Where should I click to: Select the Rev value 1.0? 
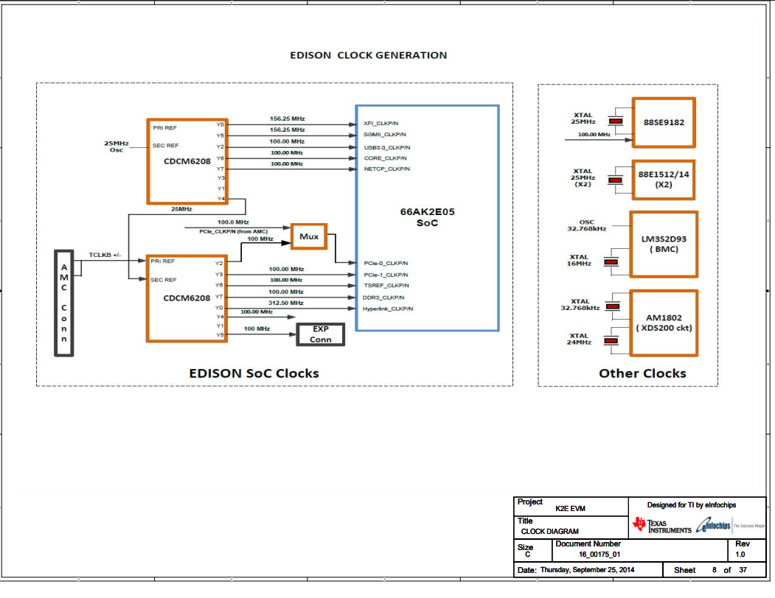pos(740,554)
